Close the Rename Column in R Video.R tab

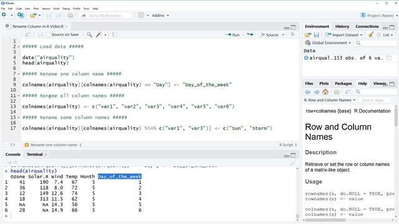pyautogui.click(x=66, y=26)
